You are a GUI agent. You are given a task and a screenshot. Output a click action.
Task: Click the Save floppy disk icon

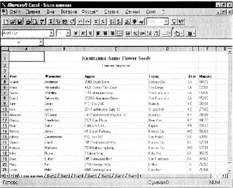20,22
